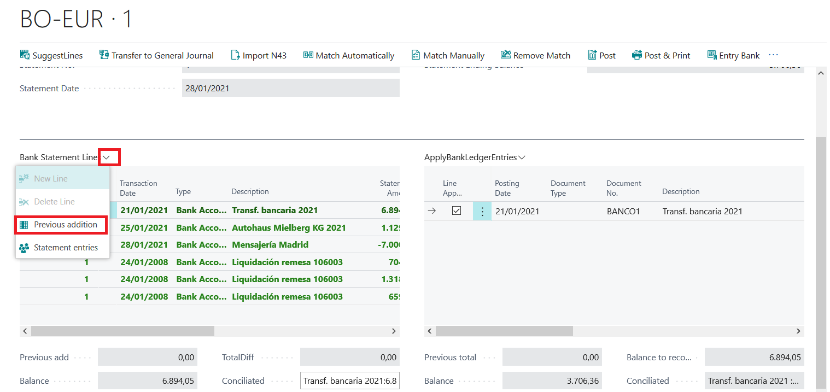This screenshot has width=830, height=392.
Task: Click the Statement entries people icon
Action: point(24,248)
